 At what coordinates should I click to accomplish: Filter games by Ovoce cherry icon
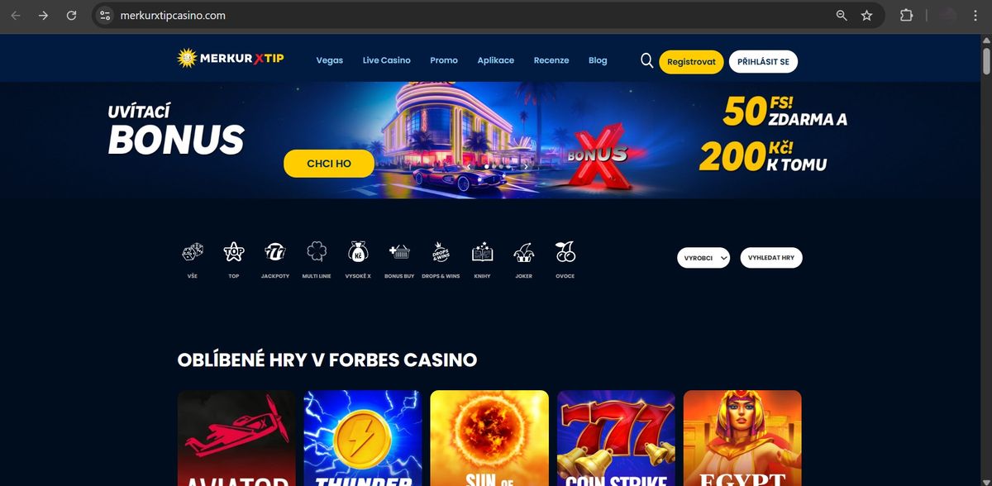[x=565, y=252]
